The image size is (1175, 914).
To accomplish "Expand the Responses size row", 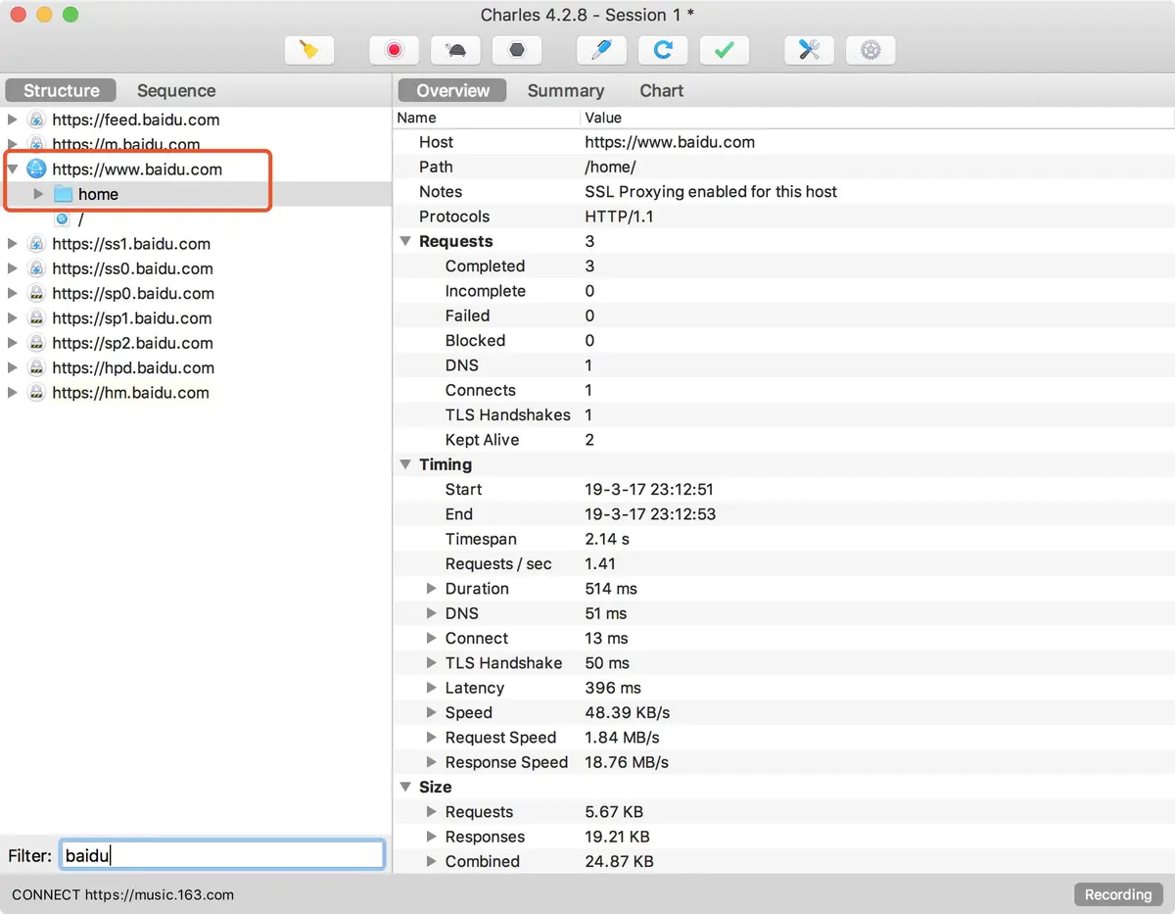I will (x=431, y=837).
